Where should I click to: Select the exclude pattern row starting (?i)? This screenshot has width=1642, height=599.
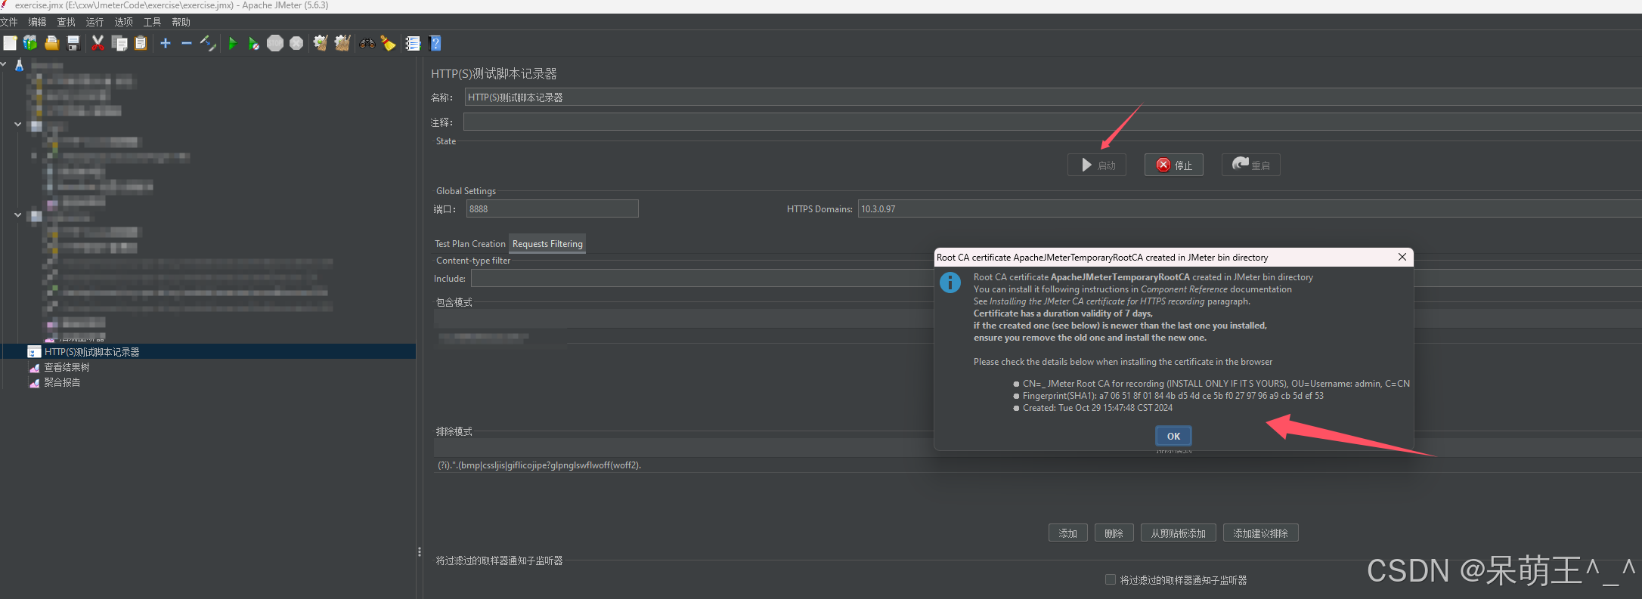[1037, 465]
